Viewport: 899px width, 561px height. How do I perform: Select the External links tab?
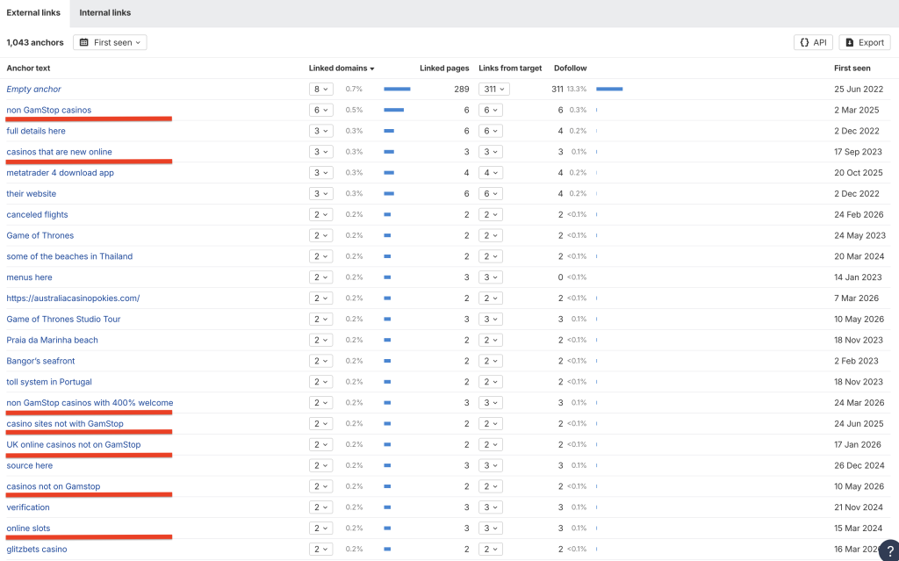pyautogui.click(x=33, y=12)
